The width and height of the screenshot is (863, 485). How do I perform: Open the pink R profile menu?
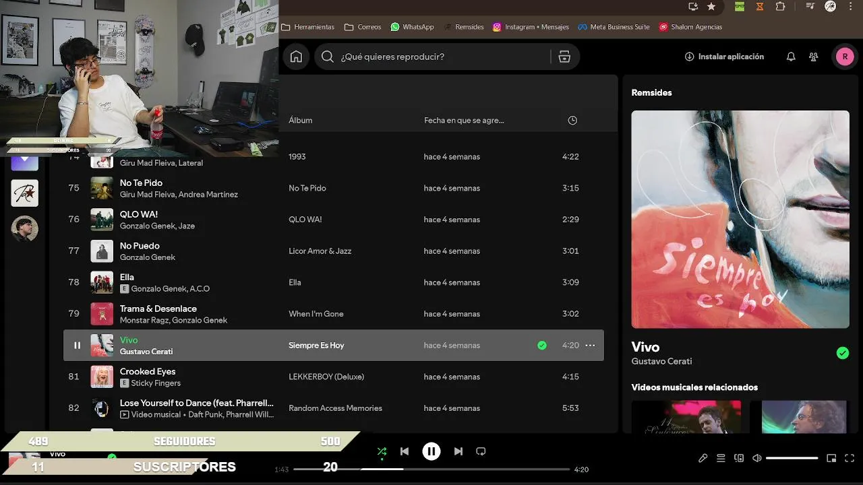[845, 57]
